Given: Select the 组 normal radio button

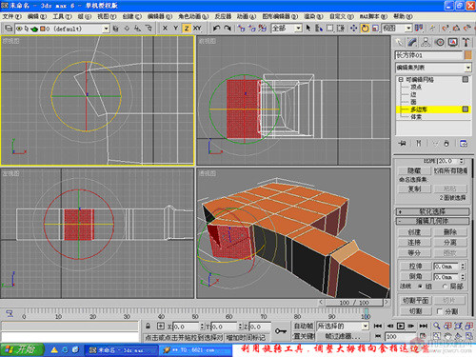Looking at the screenshot, I should 420,287.
